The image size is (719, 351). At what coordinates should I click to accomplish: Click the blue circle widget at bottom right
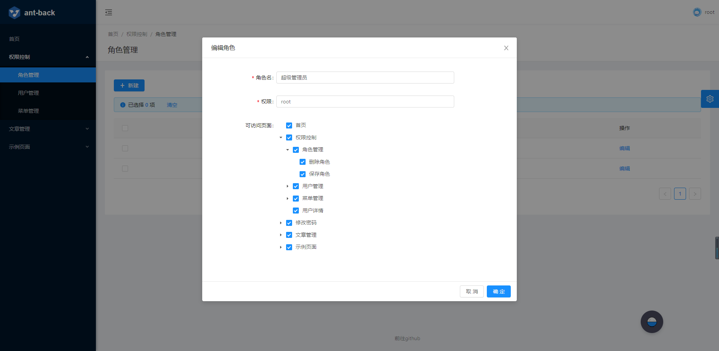(x=652, y=321)
